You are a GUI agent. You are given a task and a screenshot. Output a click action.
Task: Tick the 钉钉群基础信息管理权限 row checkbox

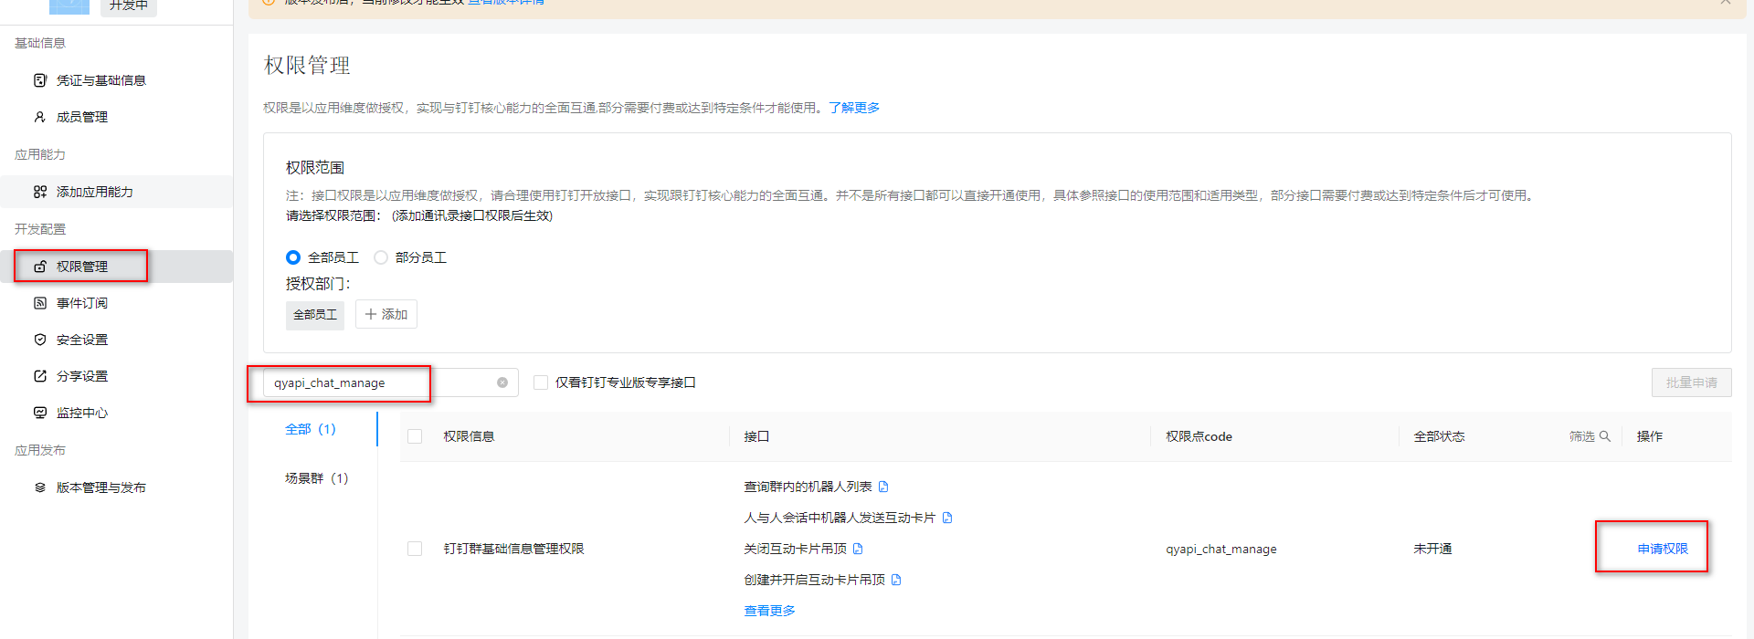pyautogui.click(x=415, y=549)
